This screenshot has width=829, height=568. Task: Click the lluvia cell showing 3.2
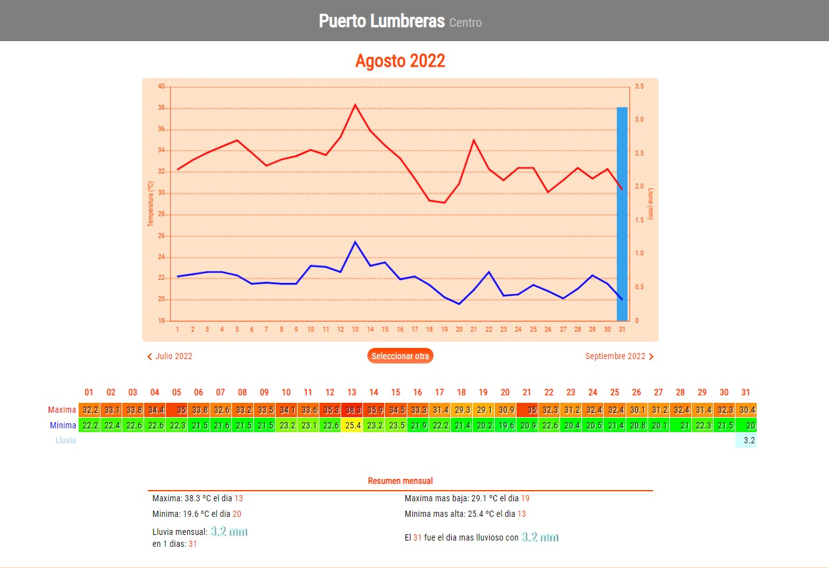pos(746,440)
